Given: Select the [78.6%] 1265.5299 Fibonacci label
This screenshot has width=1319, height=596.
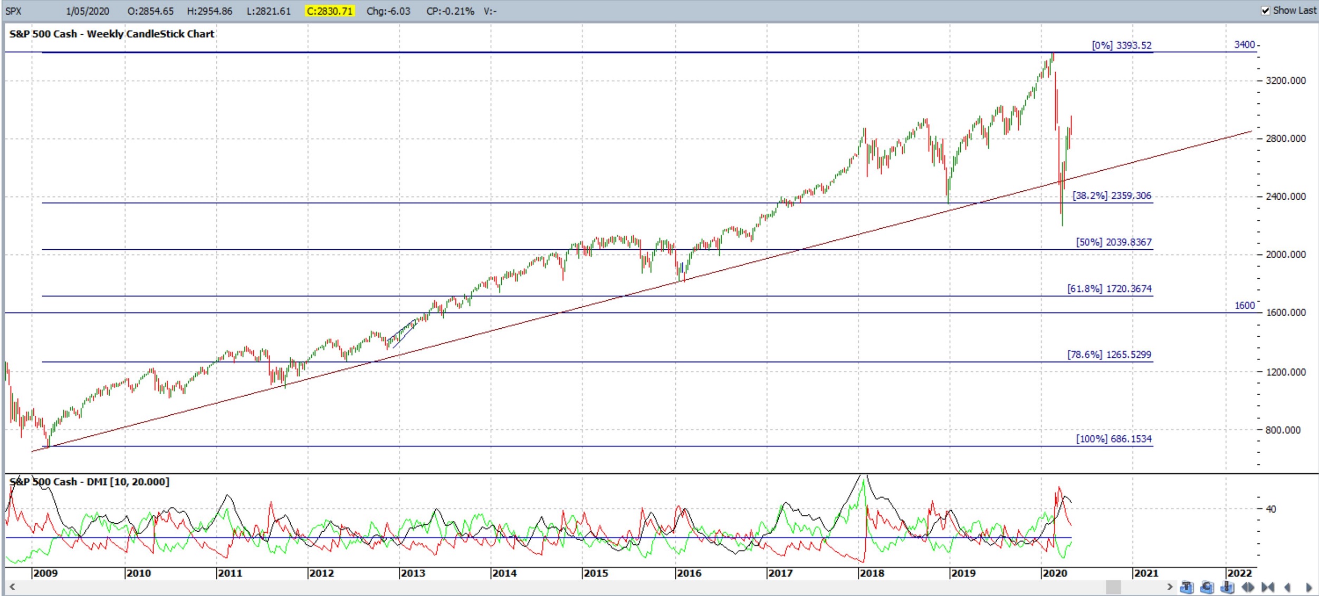Looking at the screenshot, I should coord(1109,355).
